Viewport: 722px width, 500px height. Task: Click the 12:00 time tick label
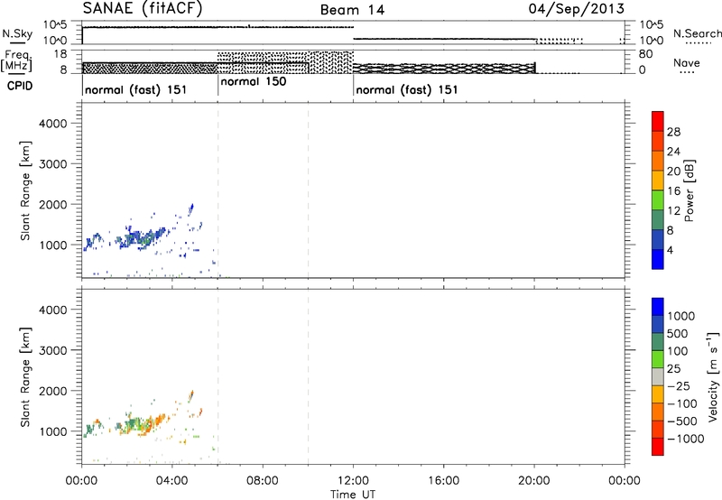pos(353,481)
